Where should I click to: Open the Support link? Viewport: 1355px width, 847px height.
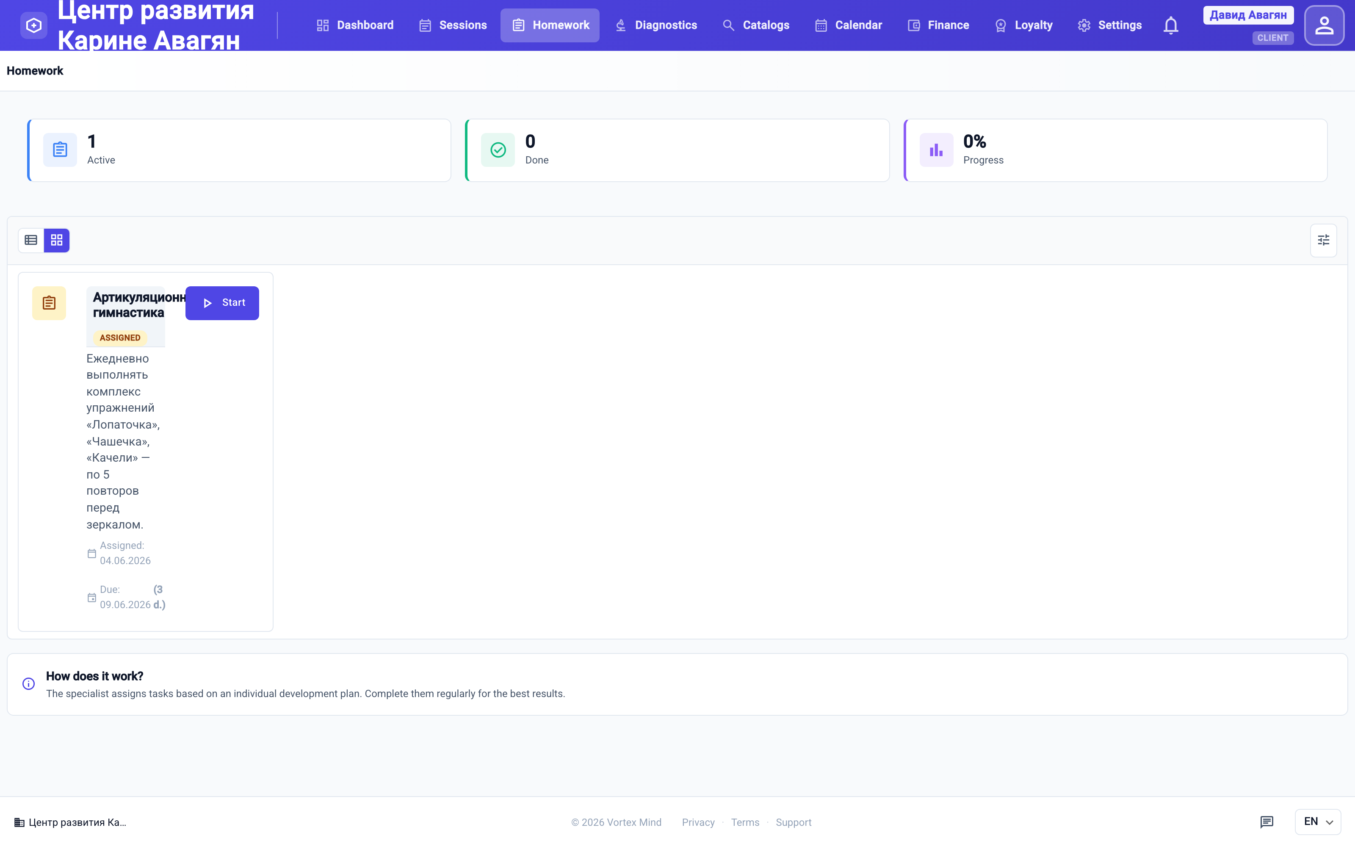pos(794,822)
